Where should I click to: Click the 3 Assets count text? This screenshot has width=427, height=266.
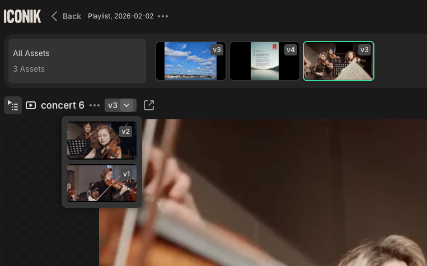29,69
